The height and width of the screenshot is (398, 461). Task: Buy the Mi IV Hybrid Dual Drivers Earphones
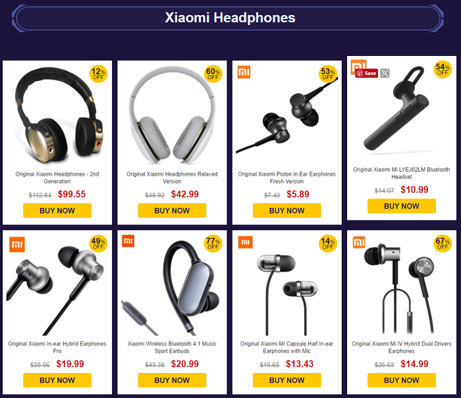pyautogui.click(x=402, y=380)
